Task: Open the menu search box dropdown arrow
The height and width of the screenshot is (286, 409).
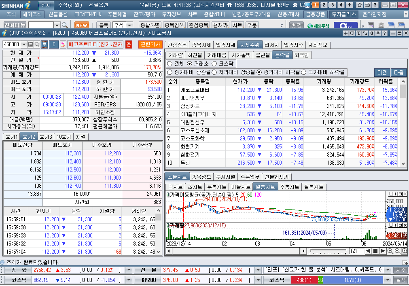Action: click(x=57, y=25)
